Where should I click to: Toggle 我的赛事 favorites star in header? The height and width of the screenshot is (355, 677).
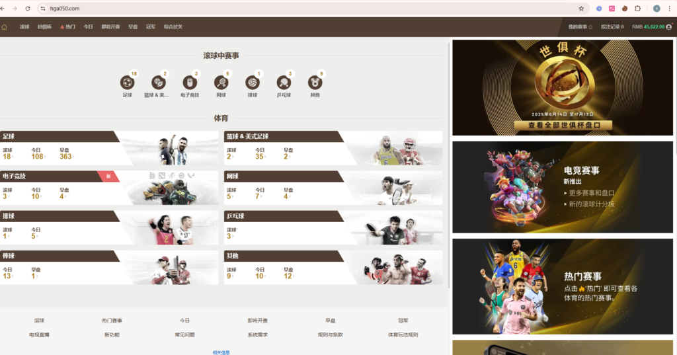590,27
